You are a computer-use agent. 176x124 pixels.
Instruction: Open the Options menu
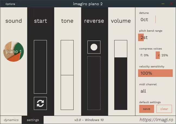(x=10, y=4)
